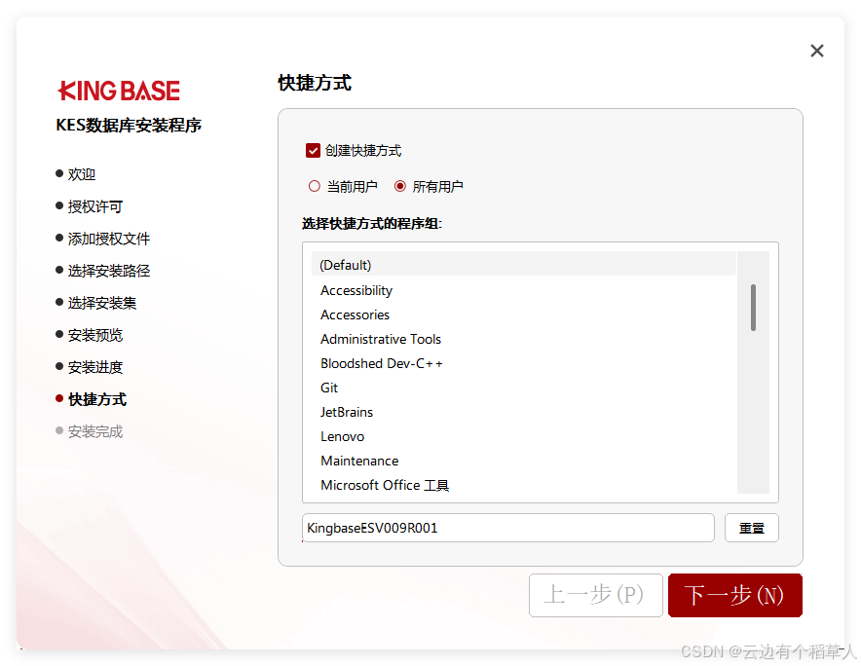This screenshot has height=666, width=861.
Task: Click the Kingbase logo
Action: (119, 91)
